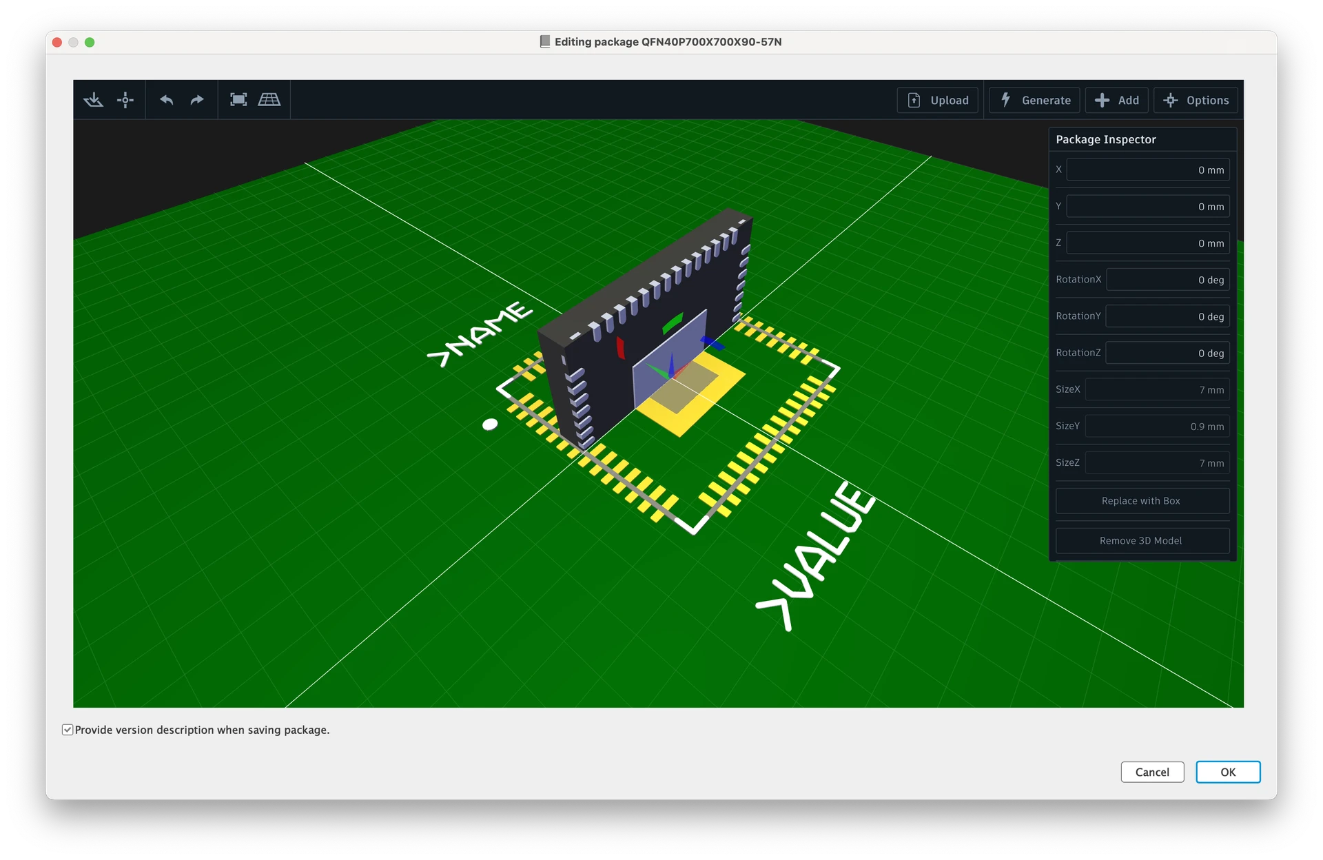1323x860 pixels.
Task: Click the center-origin crosshair icon
Action: click(x=125, y=100)
